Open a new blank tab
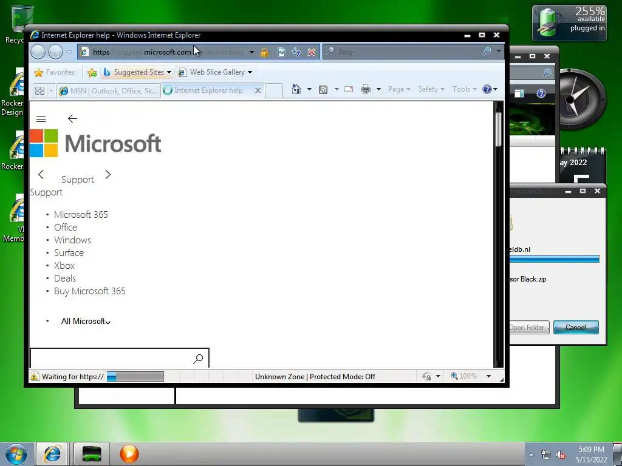The height and width of the screenshot is (466, 622). pos(274,91)
